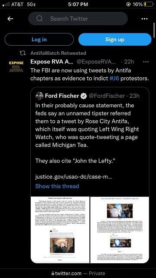Screen dimensions: 156x278
Task: Tap the retweet icon above the tweet
Action: pos(23,53)
